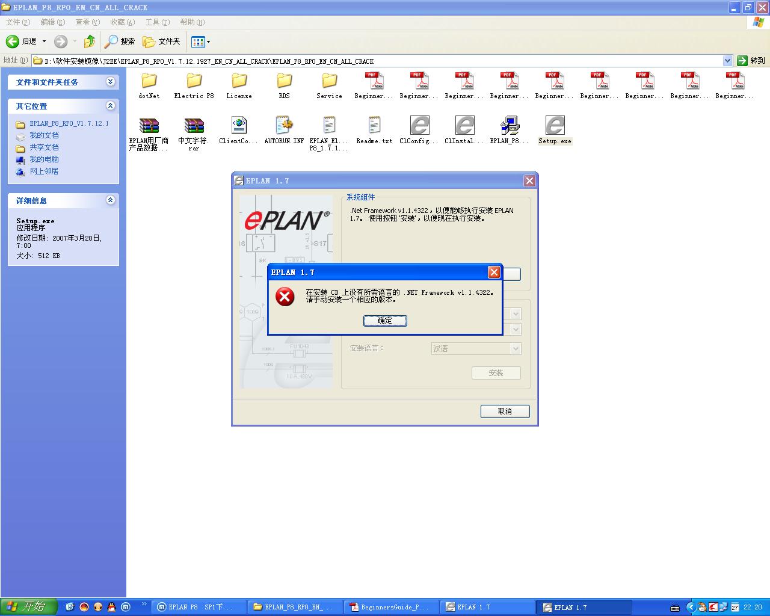
Task: Open 共享文档 link
Action: coord(44,147)
